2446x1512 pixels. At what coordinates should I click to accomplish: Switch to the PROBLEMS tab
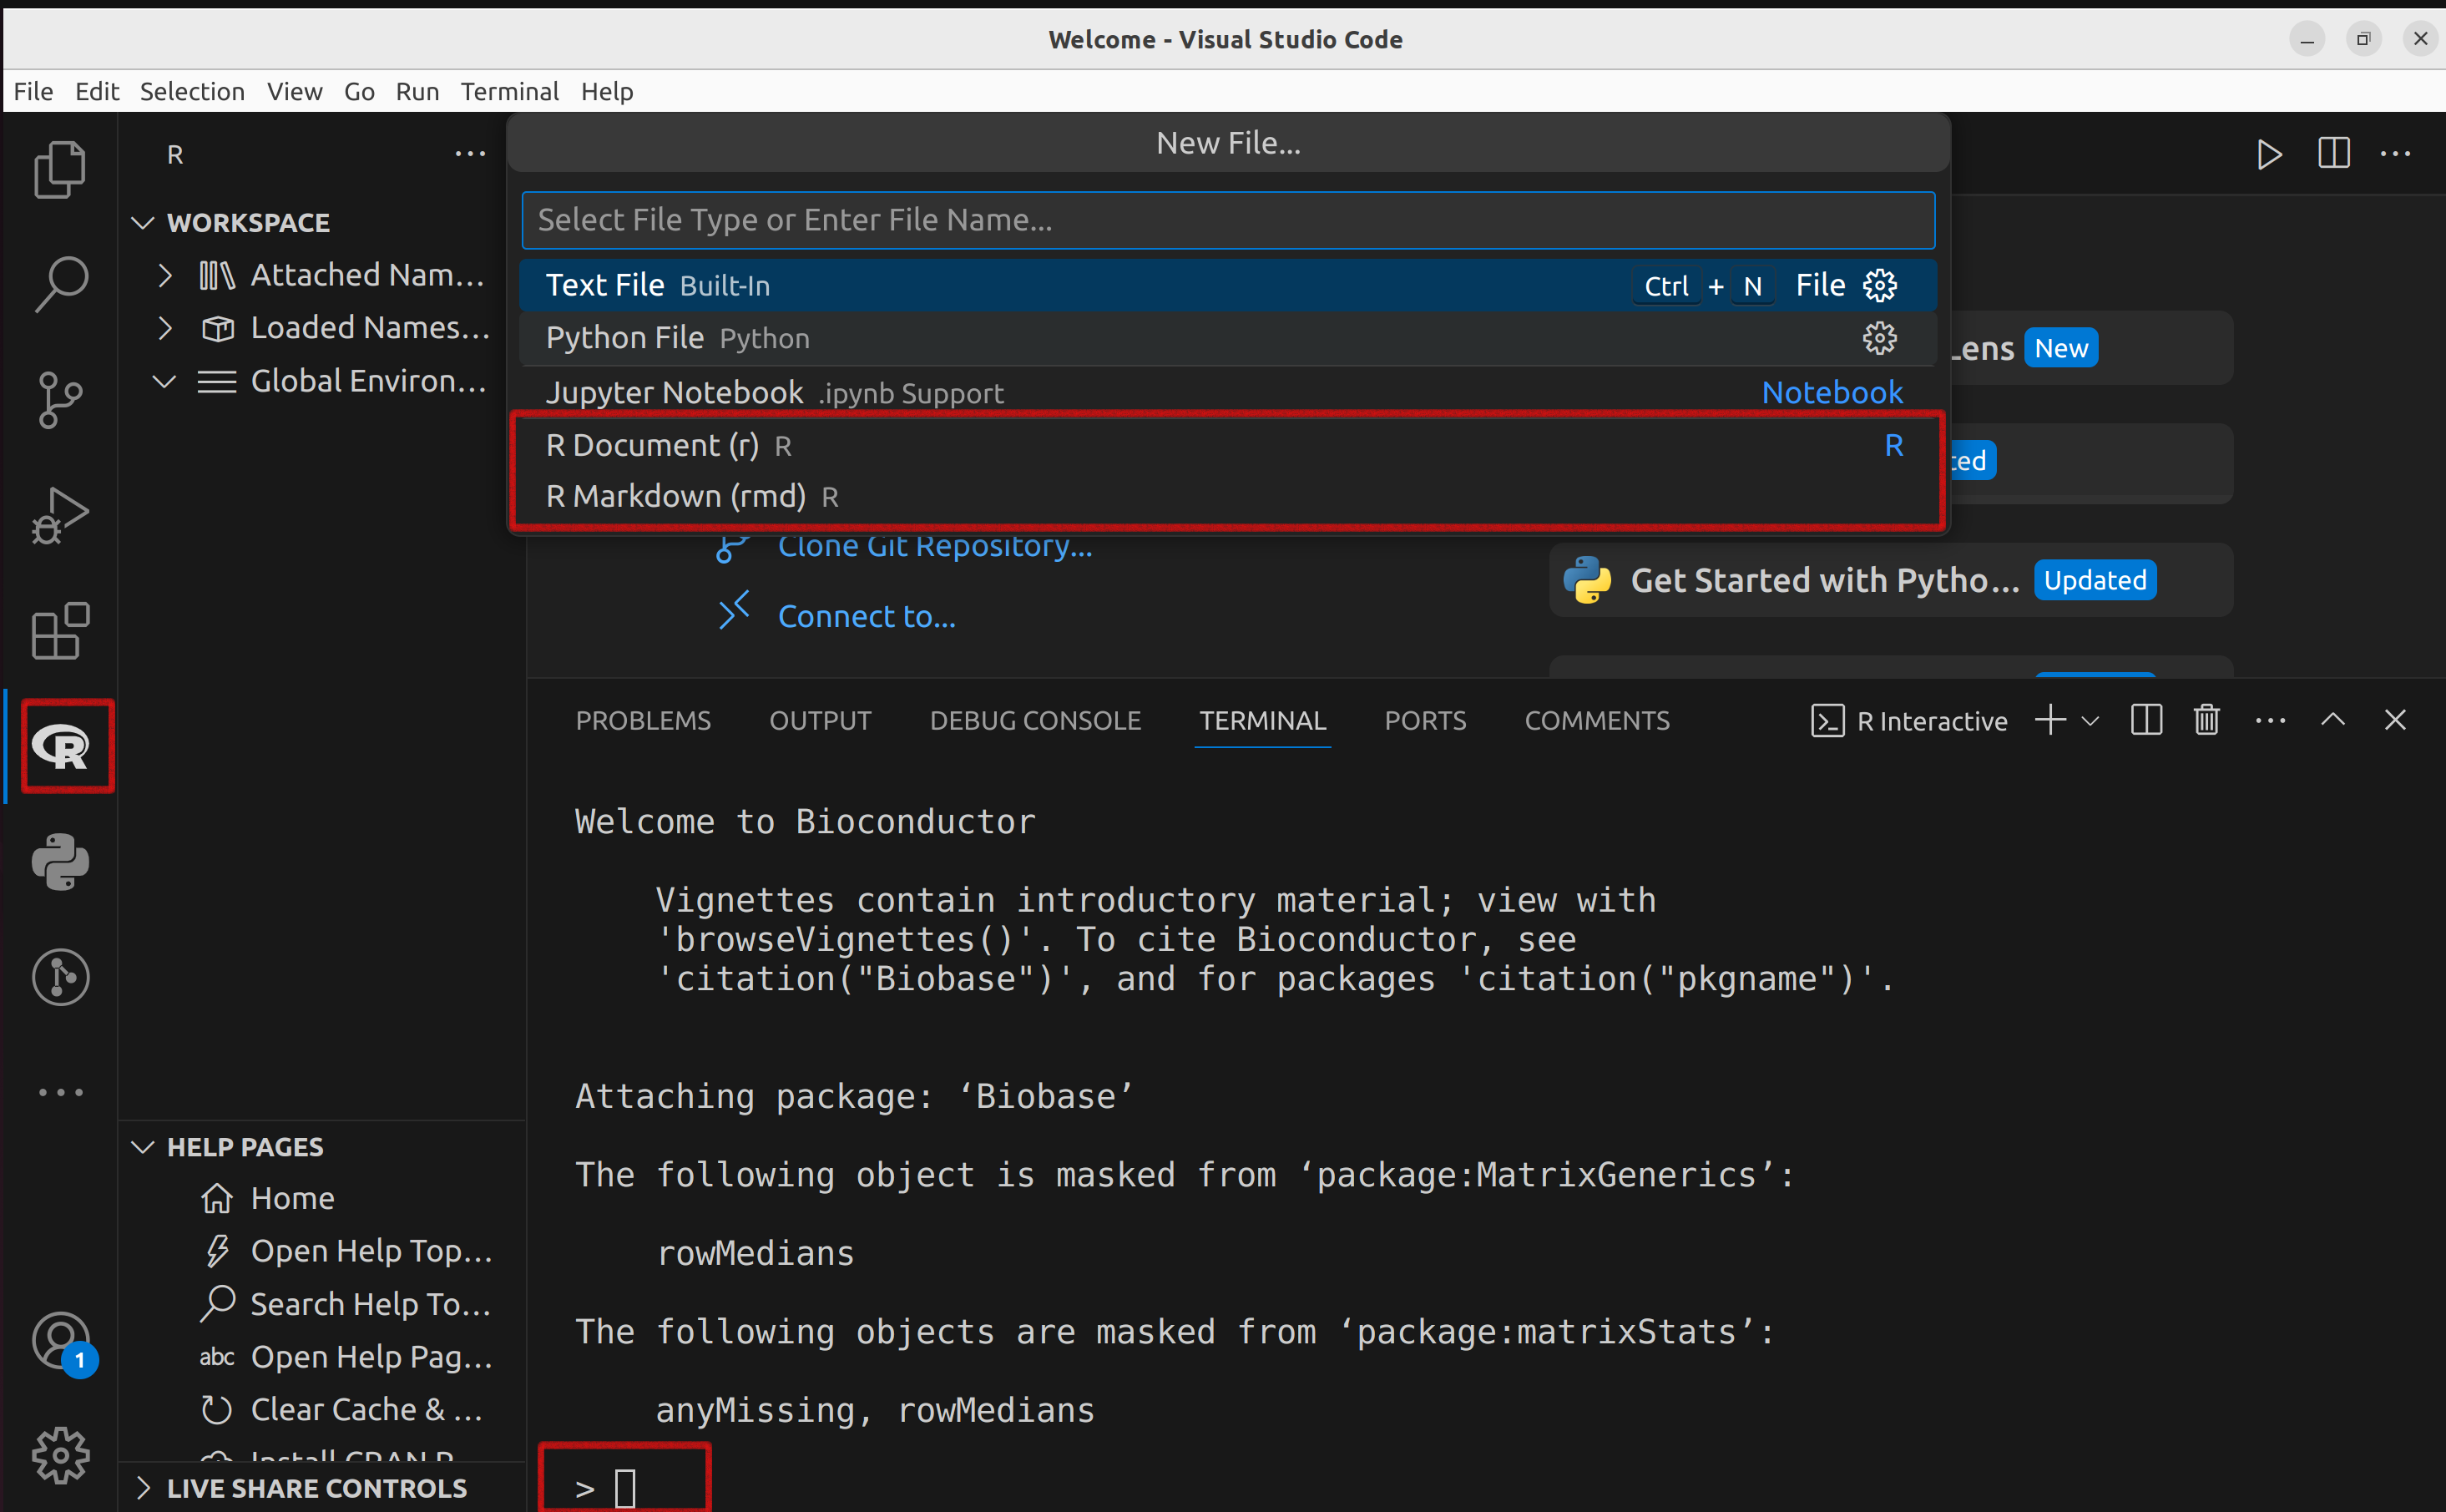pos(643,720)
